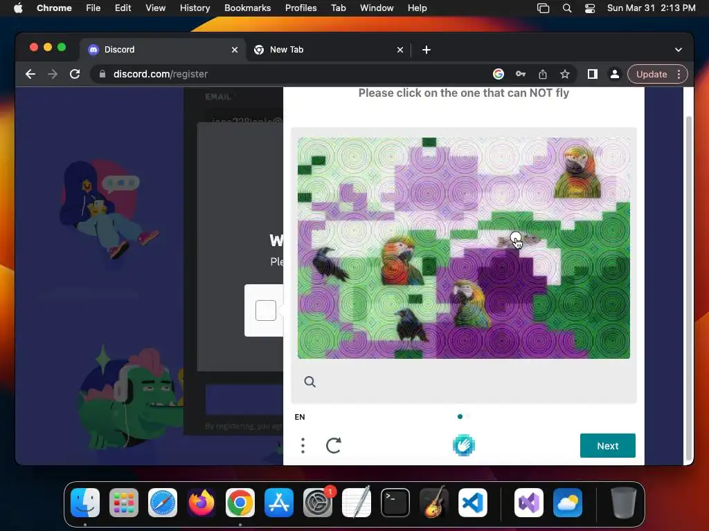Viewport: 709px width, 531px height.
Task: Open Chrome from the Dock
Action: click(240, 503)
